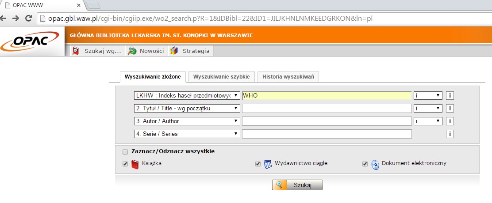Click info button in the Tytuł row

450,108
